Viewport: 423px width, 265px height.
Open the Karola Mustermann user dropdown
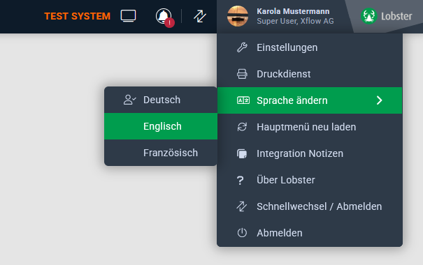tap(280, 16)
